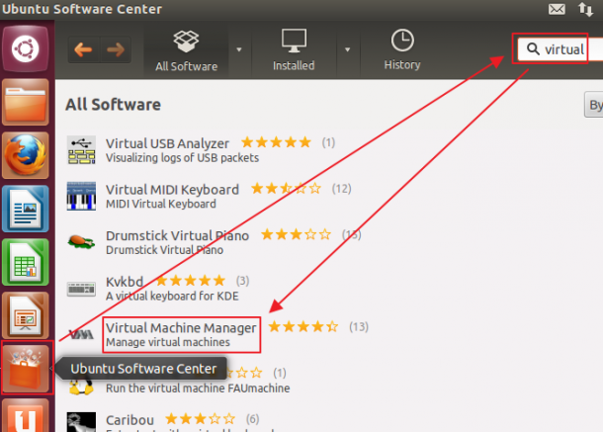Click Virtual MIDI Keyboard star rating
Screen dimensions: 603x432
pos(286,189)
